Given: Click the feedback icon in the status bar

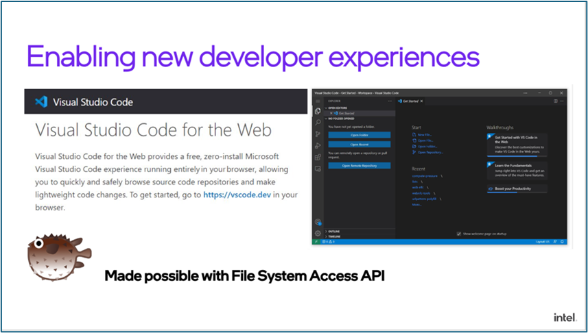Looking at the screenshot, I should point(555,242).
